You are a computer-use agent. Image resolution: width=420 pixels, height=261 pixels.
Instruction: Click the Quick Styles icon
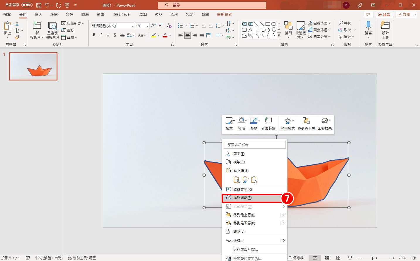301,26
